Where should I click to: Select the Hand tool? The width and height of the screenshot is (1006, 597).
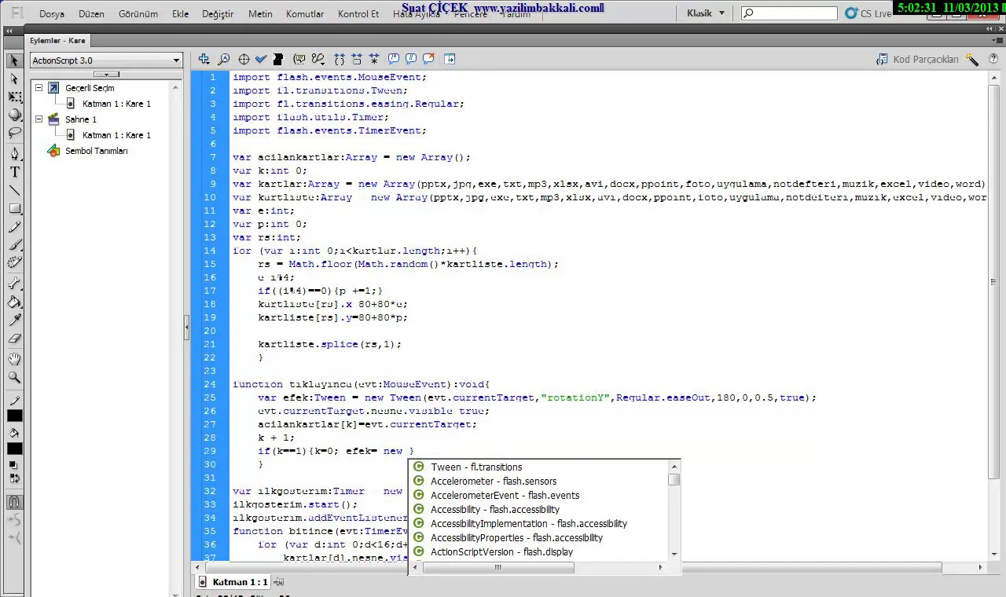[14, 359]
